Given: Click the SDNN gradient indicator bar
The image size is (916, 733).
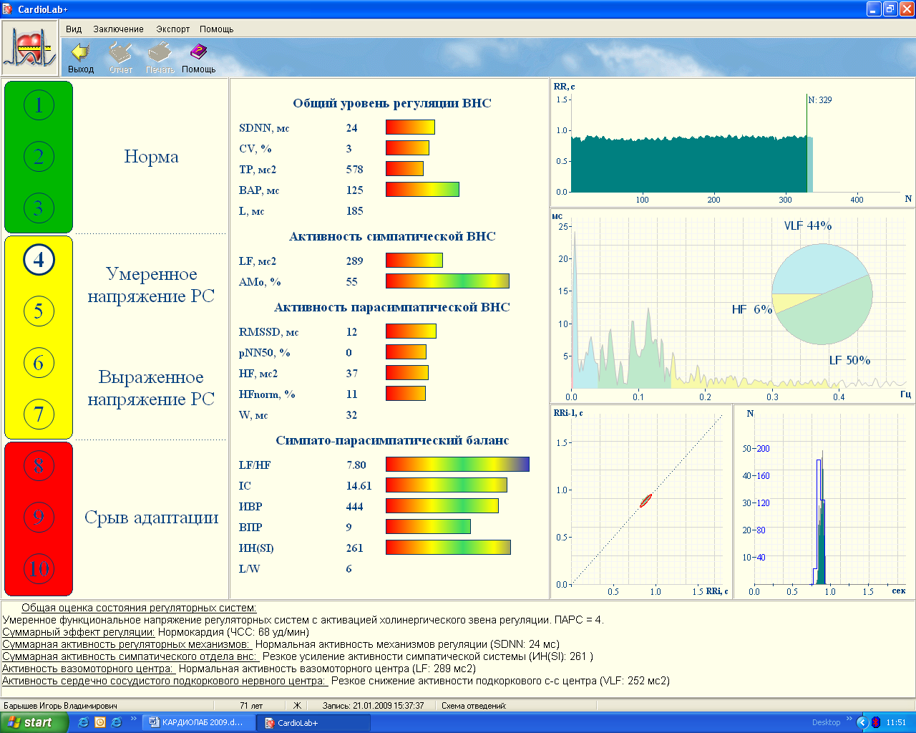Looking at the screenshot, I should coord(410,127).
